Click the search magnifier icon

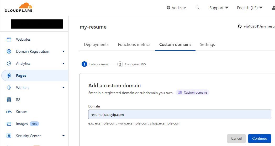(198, 8)
